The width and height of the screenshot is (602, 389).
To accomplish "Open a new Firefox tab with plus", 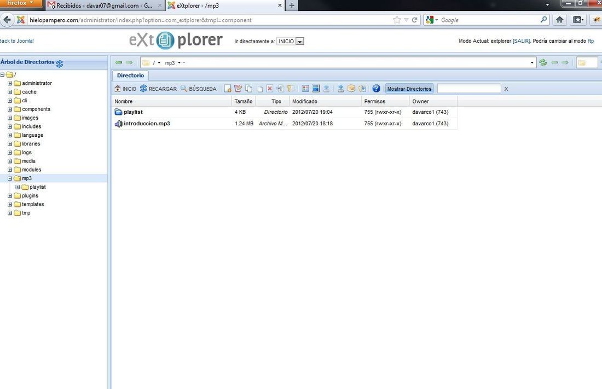I will click(292, 5).
